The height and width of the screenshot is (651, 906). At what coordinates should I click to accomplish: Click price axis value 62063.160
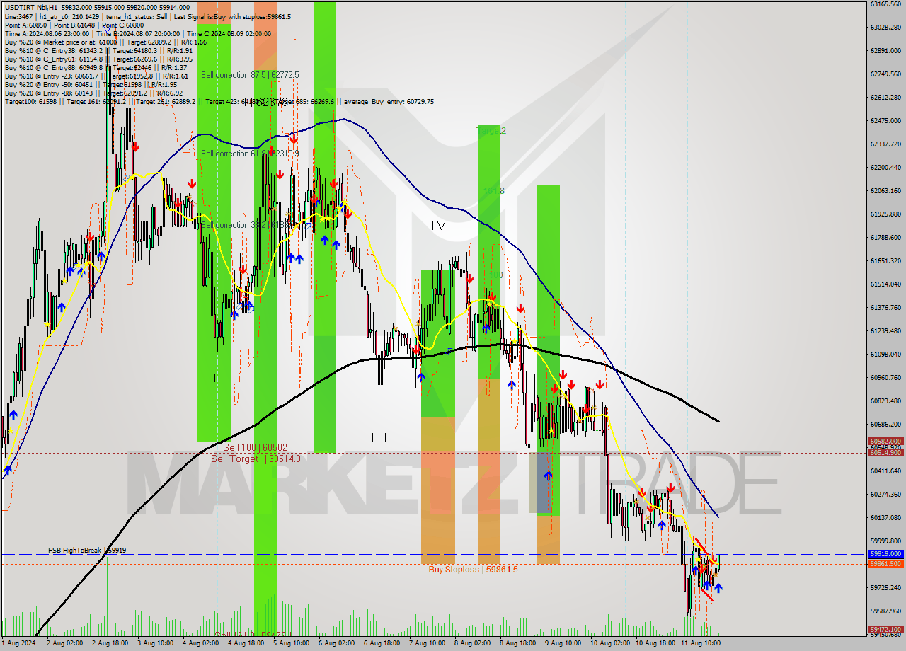[885, 190]
